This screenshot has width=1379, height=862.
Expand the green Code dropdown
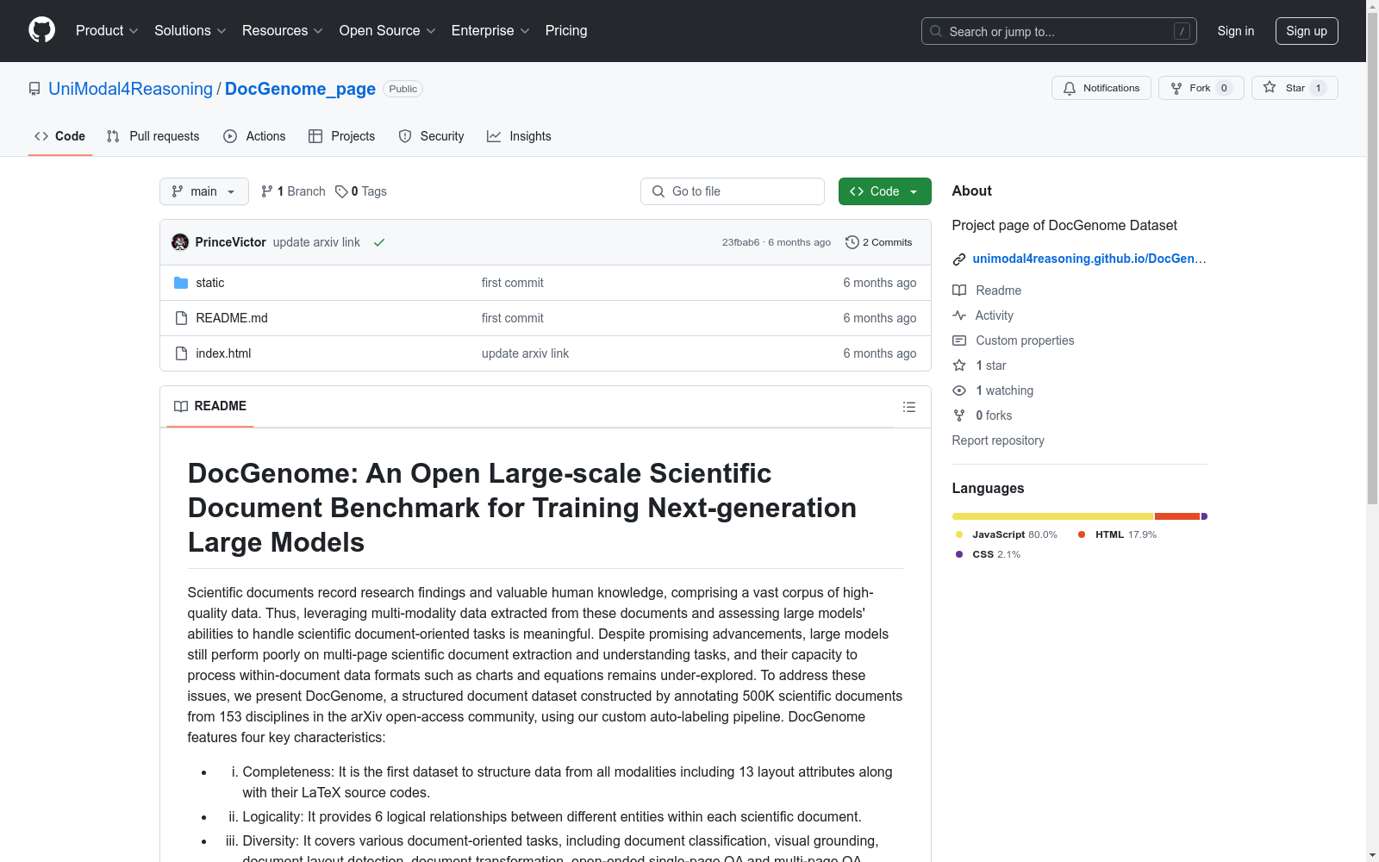pos(884,191)
